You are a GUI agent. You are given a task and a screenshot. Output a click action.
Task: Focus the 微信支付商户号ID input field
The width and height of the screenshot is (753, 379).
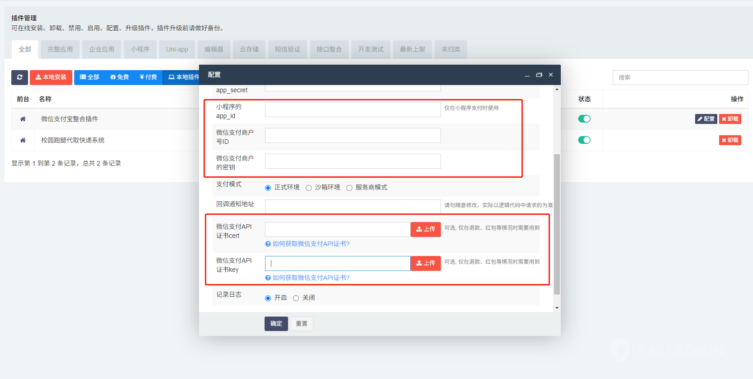tap(353, 136)
